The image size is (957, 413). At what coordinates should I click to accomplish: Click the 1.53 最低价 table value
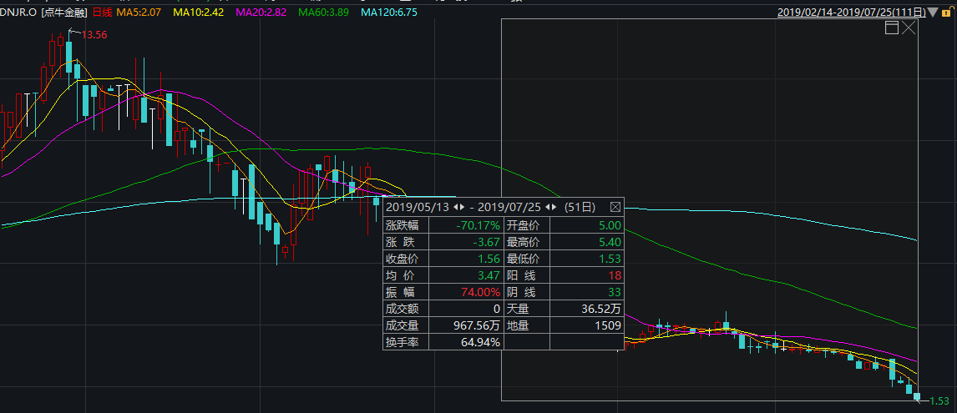(x=610, y=259)
